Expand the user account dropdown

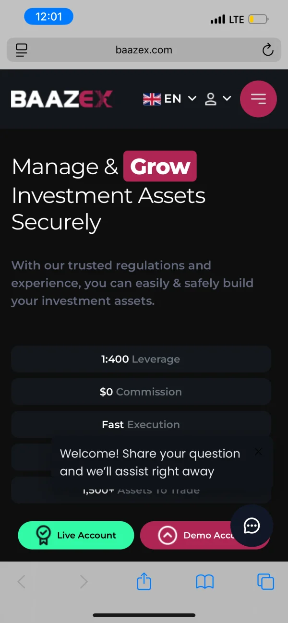(218, 99)
